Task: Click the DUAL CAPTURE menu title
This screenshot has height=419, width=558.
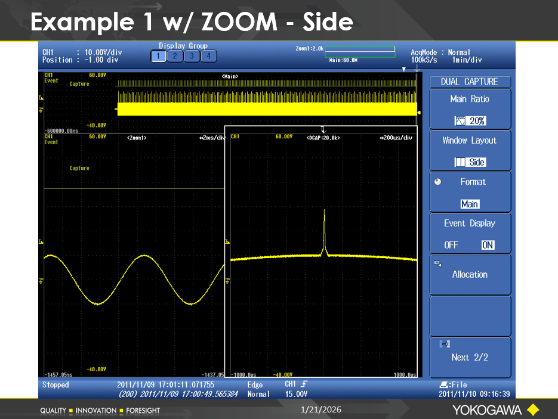Action: [x=469, y=82]
